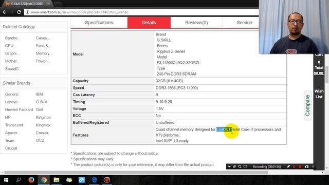Open the Kingston brand link

pyautogui.click(x=43, y=117)
